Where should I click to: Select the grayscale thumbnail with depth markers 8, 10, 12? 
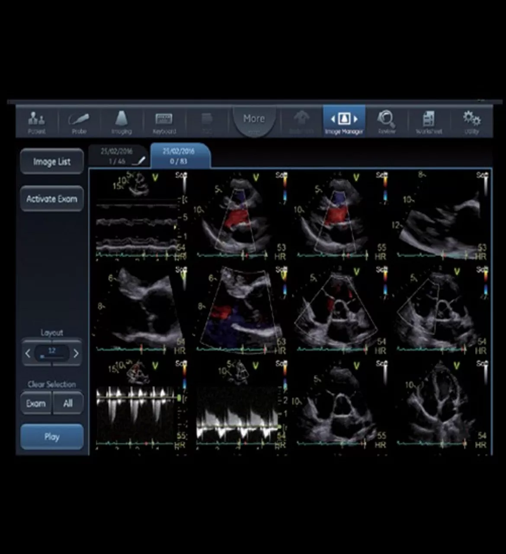coord(441,216)
